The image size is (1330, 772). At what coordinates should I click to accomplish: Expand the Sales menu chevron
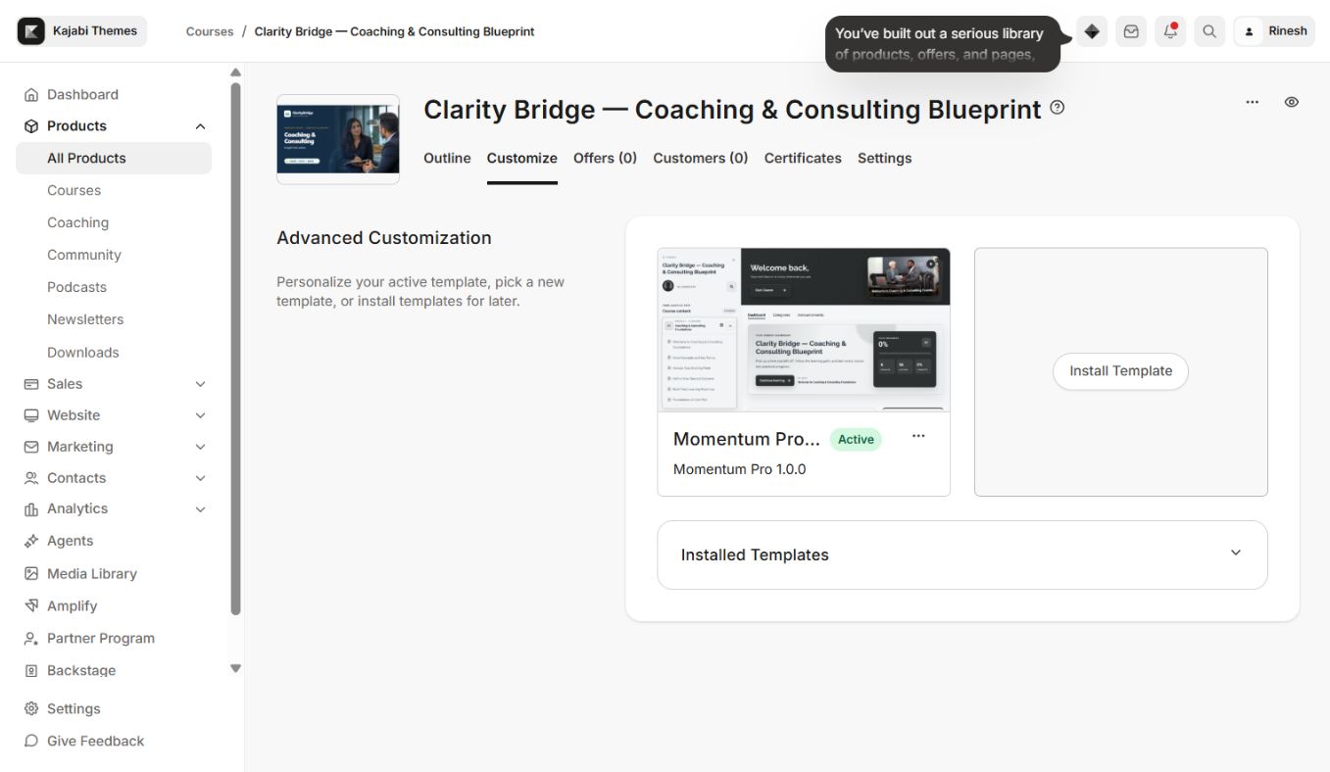pyautogui.click(x=200, y=384)
